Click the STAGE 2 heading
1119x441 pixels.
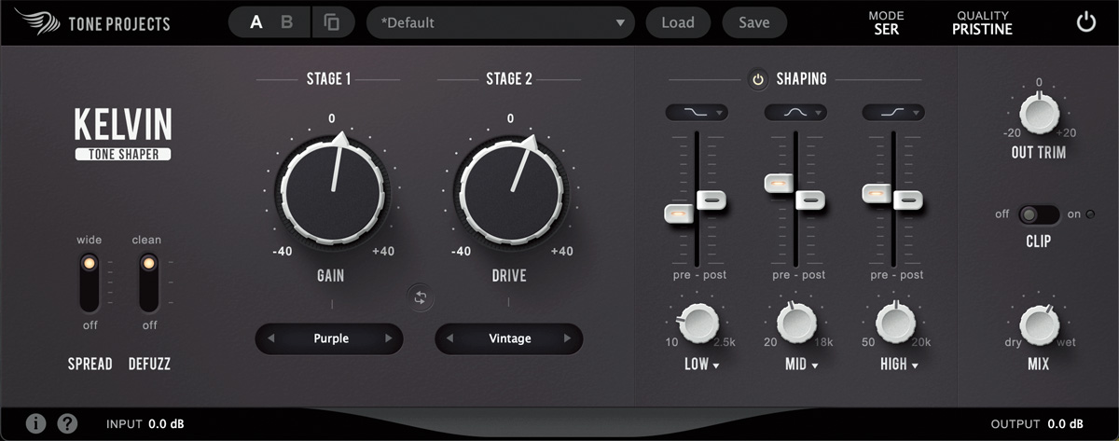tap(509, 79)
